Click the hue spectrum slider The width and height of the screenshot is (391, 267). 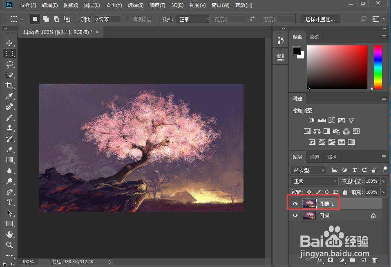tap(378, 67)
